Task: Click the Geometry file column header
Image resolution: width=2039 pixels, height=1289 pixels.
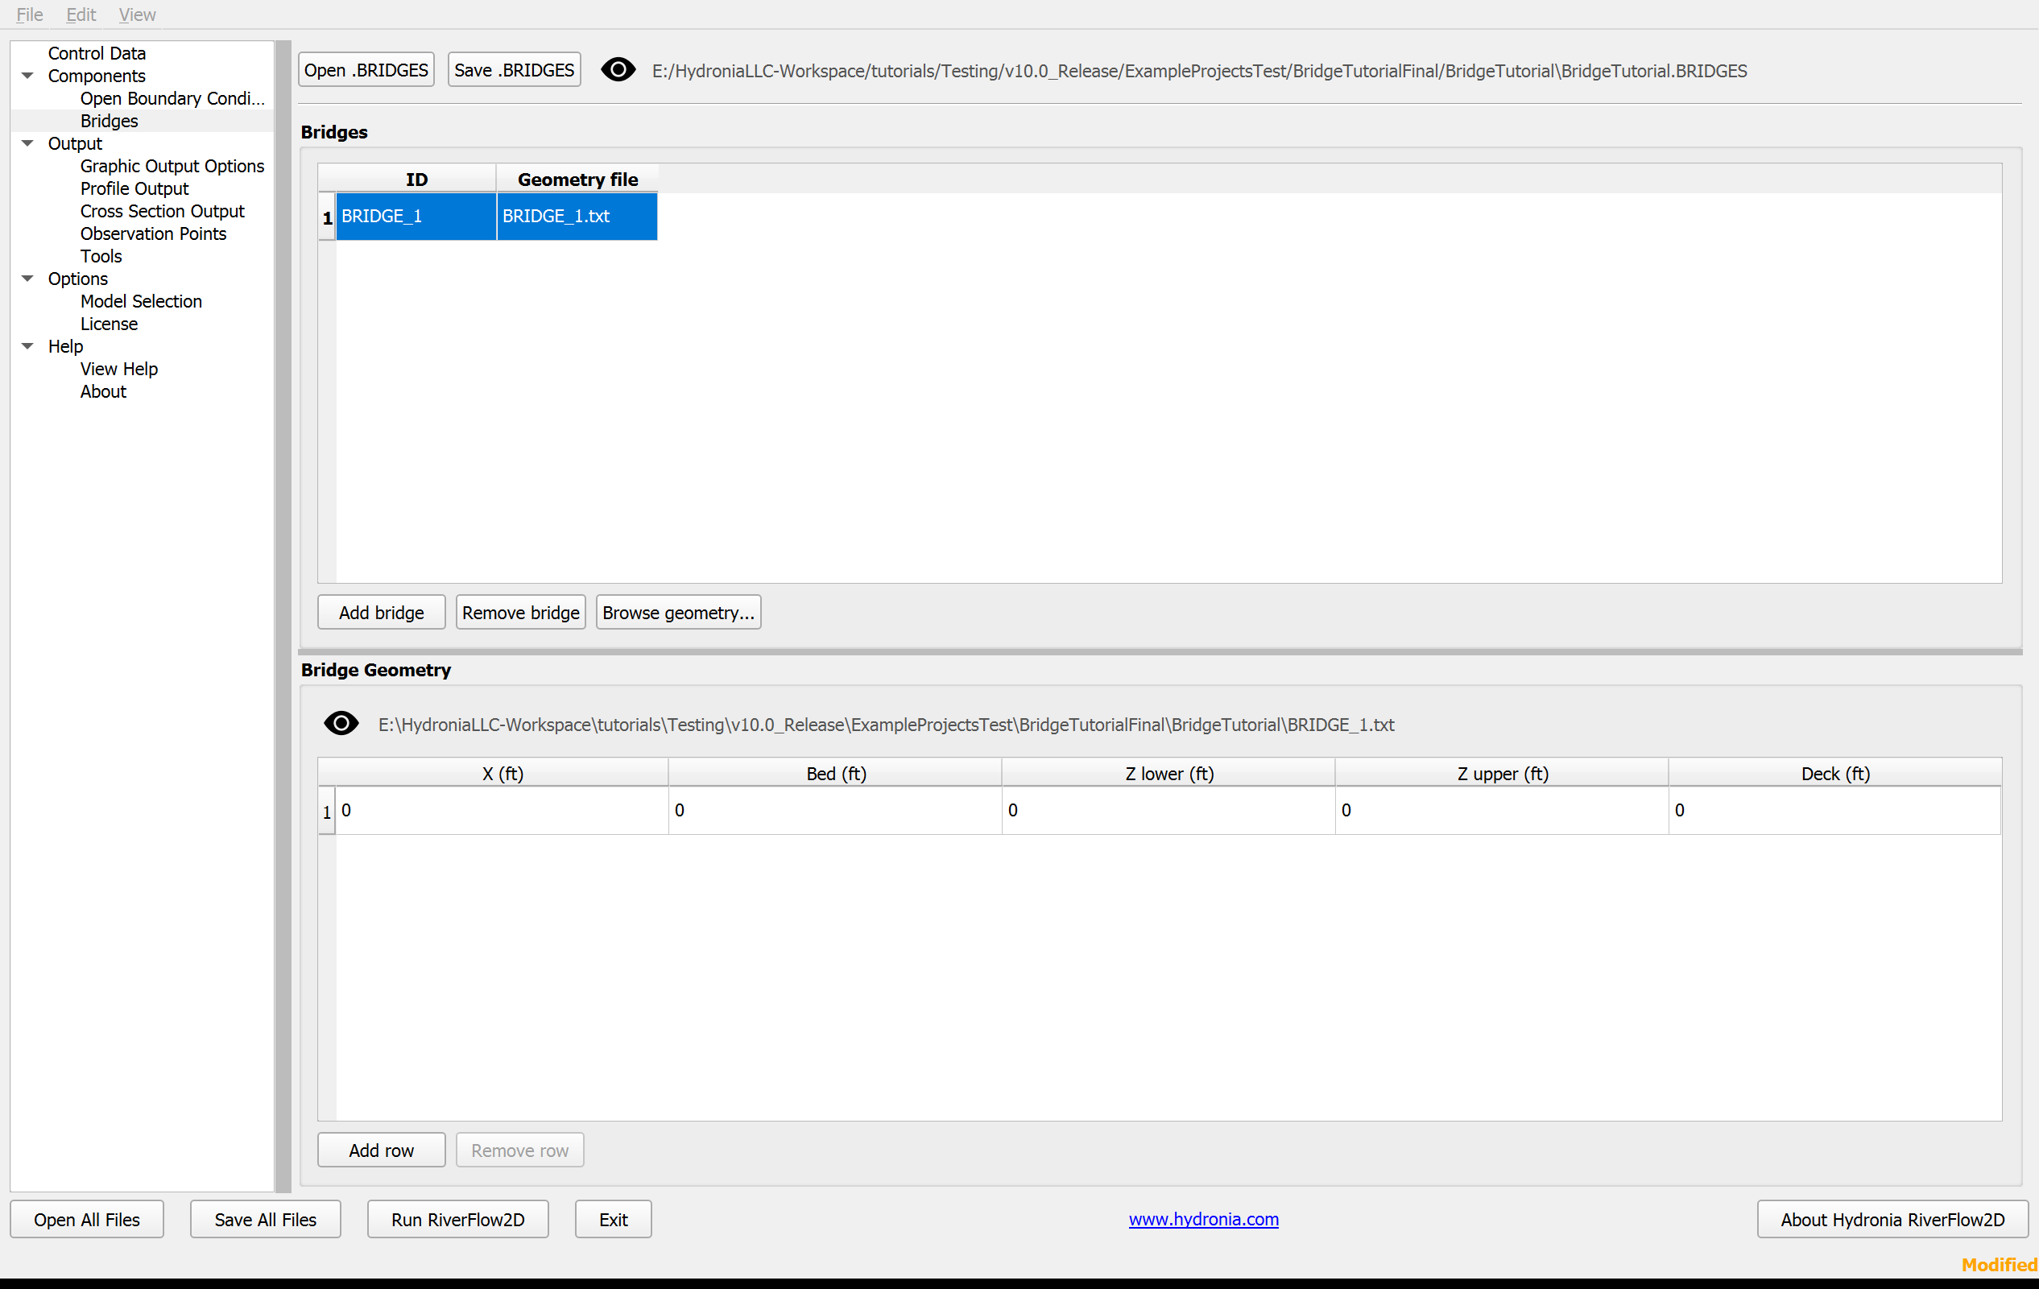Action: (577, 180)
